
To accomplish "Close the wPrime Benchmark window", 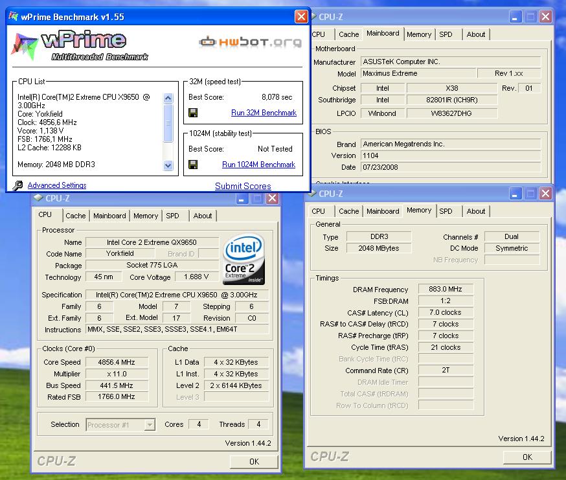I will pos(301,16).
